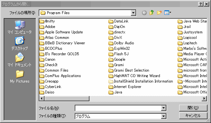Expand the ファイルの場所 Program Files dropdown

point(133,13)
